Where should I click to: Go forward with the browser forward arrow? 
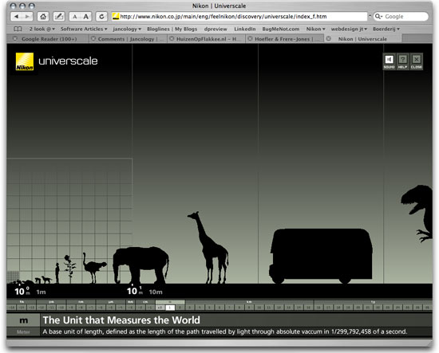coord(27,17)
